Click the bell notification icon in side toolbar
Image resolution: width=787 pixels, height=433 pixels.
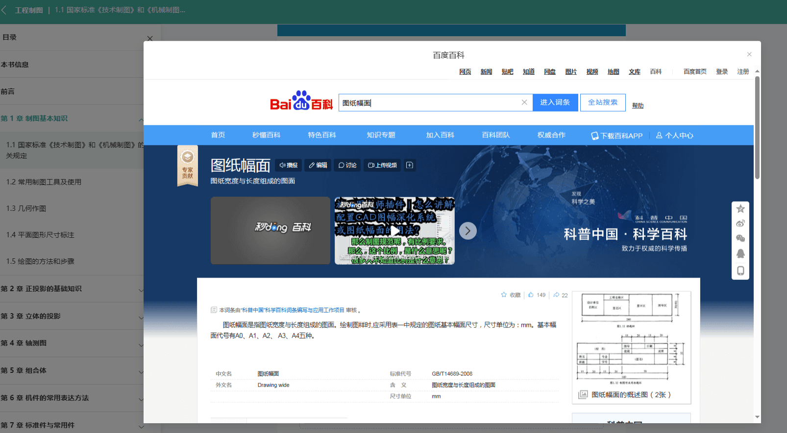pyautogui.click(x=740, y=253)
